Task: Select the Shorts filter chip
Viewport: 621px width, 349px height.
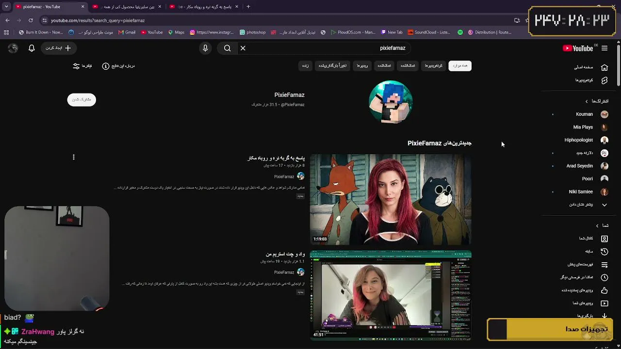Action: pos(434,66)
